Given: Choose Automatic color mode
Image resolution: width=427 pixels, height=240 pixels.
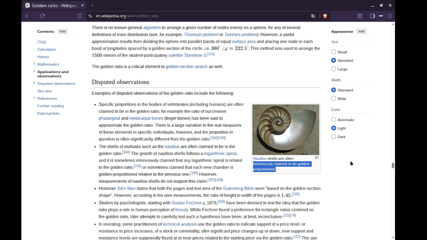Looking at the screenshot, I should tap(334, 120).
